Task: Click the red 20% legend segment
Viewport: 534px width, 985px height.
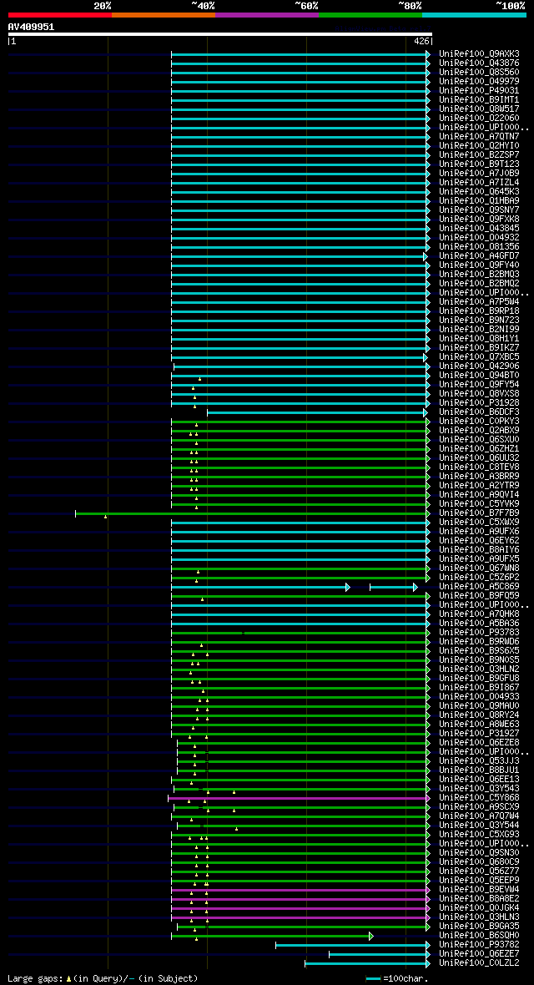Action: pyautogui.click(x=60, y=14)
